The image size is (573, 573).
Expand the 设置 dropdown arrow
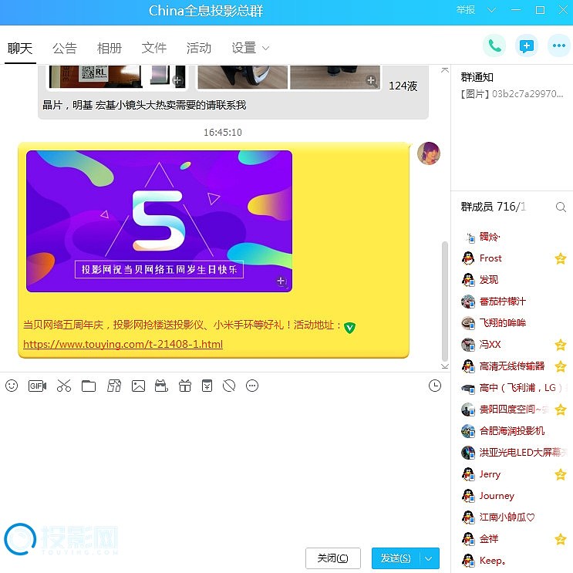tap(266, 49)
